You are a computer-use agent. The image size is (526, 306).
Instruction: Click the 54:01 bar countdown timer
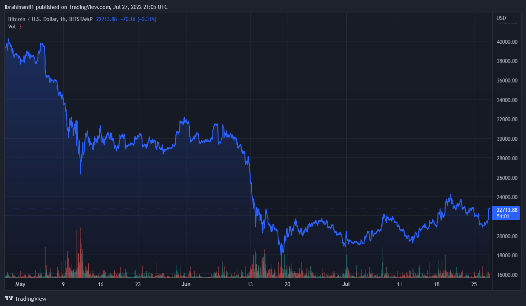(503, 216)
